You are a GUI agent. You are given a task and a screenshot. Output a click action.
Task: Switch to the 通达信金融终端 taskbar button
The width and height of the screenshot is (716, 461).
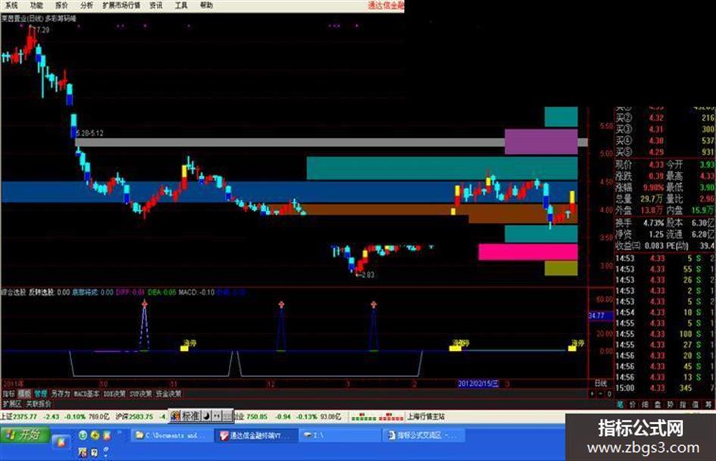pyautogui.click(x=255, y=436)
